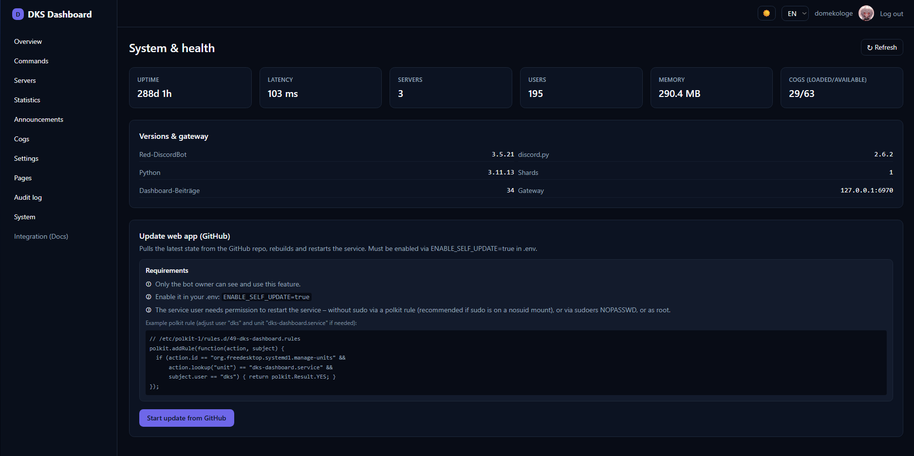This screenshot has width=914, height=456.
Task: Click the Versions & gateway heading
Action: [x=174, y=136]
